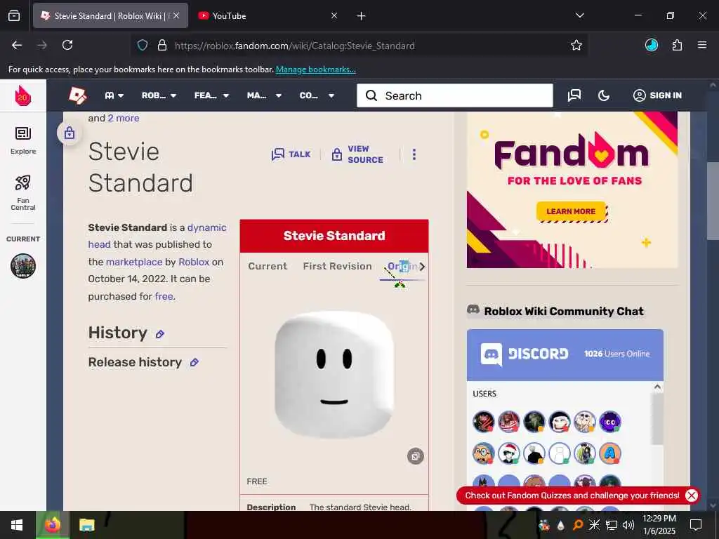719x539 pixels.
Task: Follow the Roblox publisher link
Action: click(194, 262)
